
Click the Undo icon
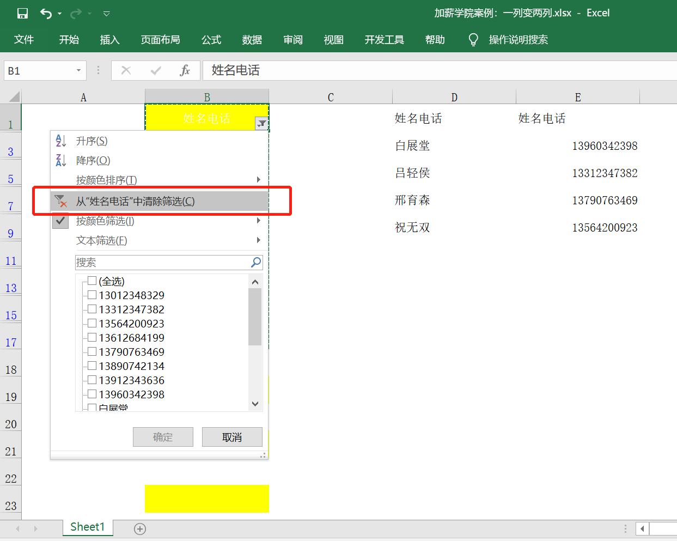coord(45,13)
